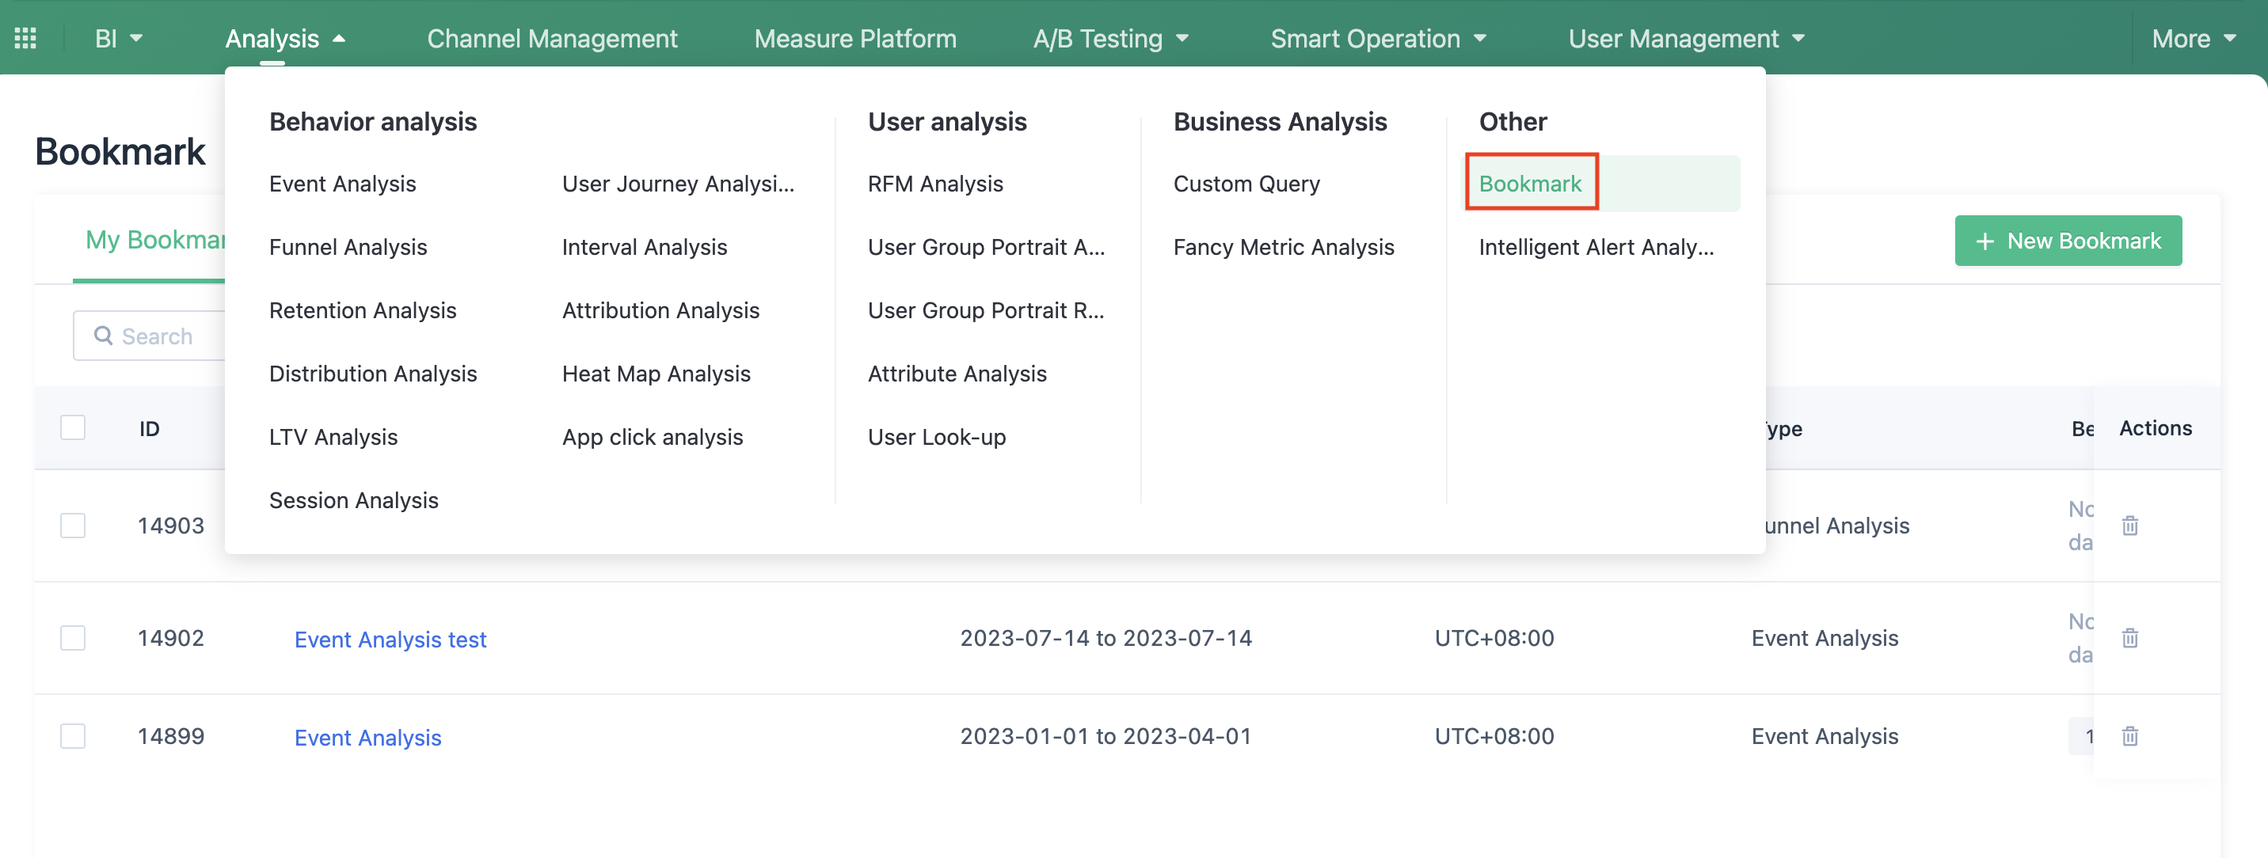Check the checkbox for bookmark 14903

(x=72, y=526)
